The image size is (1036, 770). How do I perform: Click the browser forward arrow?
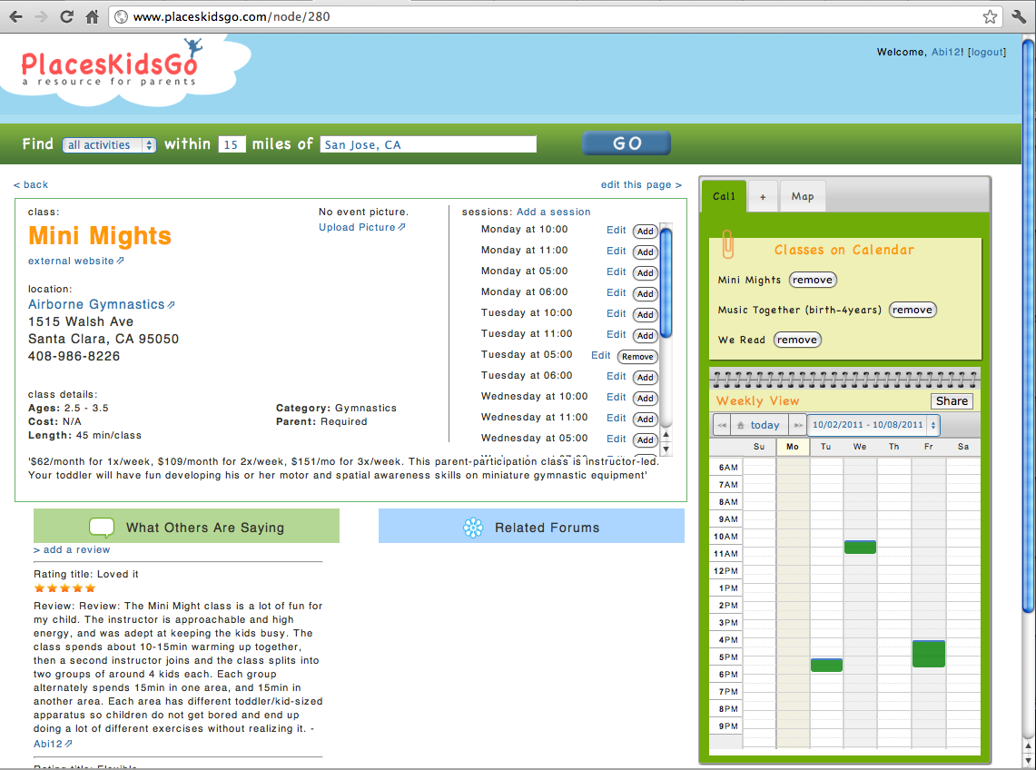[x=41, y=16]
